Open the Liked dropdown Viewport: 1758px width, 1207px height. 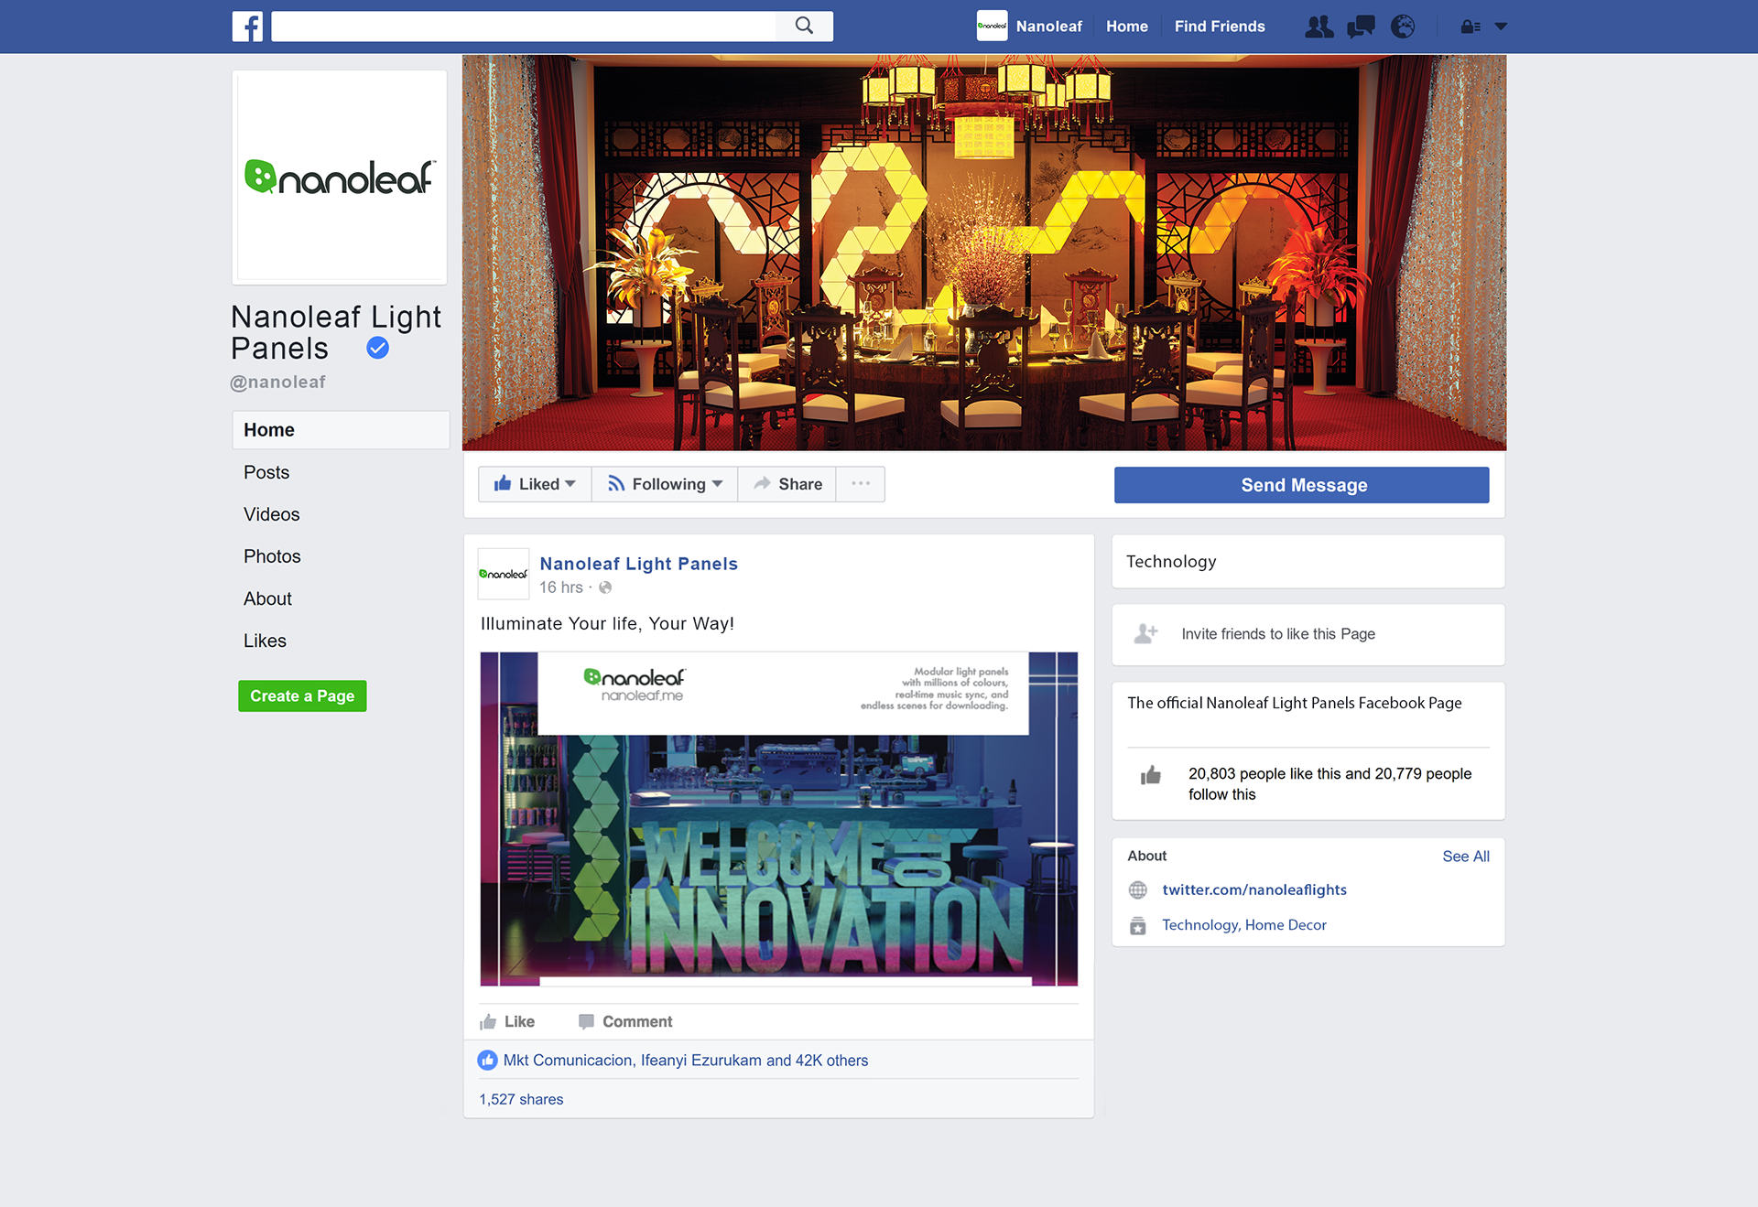tap(535, 484)
